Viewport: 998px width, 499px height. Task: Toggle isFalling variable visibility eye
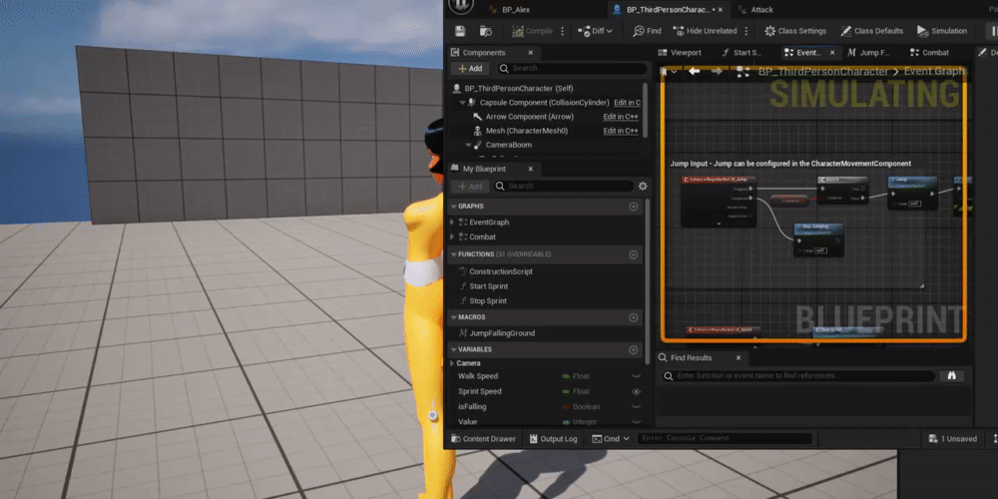tap(635, 407)
